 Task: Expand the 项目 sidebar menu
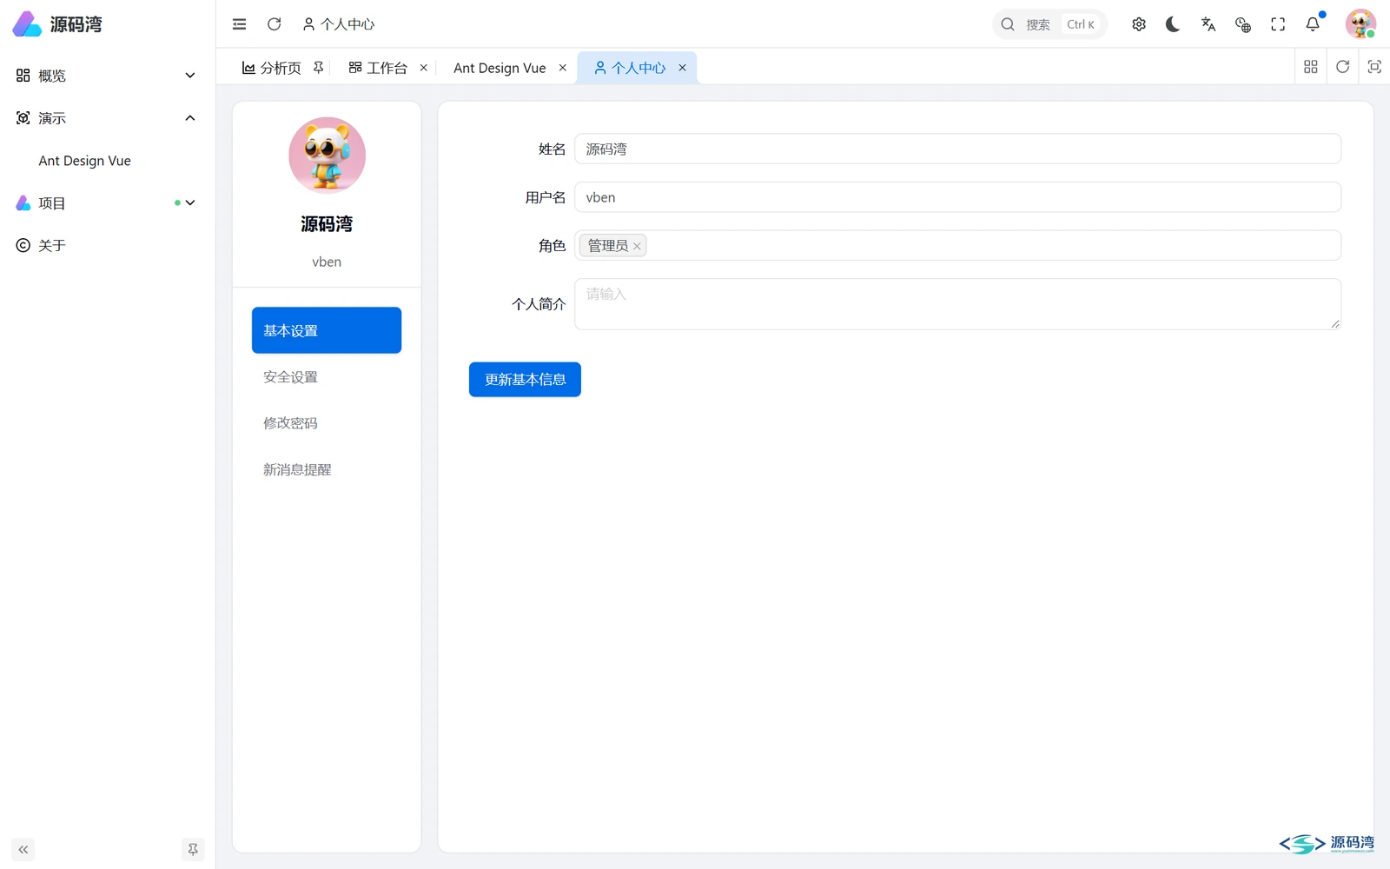click(x=108, y=203)
